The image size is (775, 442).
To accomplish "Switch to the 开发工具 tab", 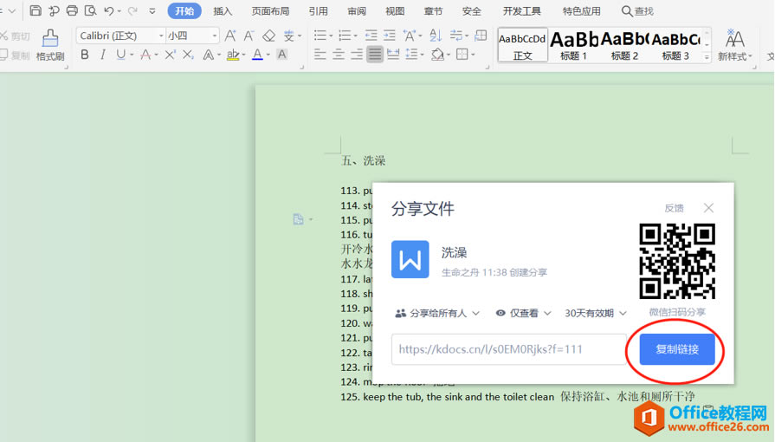I will (x=522, y=11).
